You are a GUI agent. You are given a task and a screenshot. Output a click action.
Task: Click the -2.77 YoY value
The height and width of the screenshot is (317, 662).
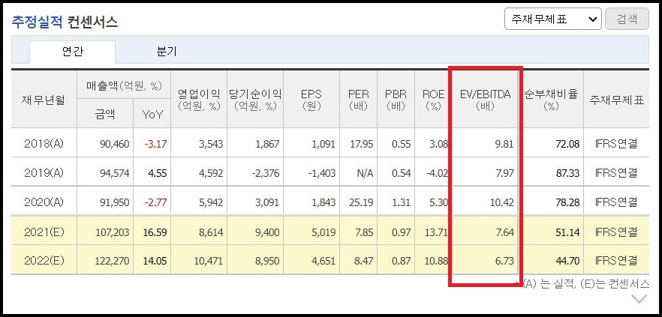coord(155,203)
